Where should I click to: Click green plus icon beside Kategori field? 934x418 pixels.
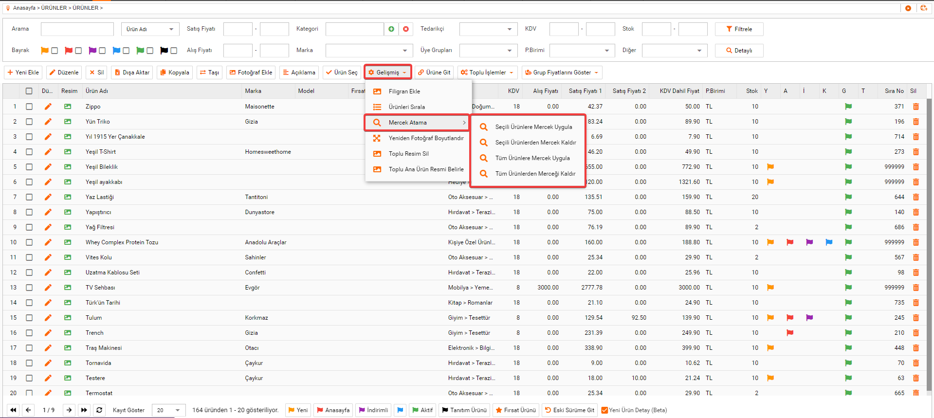tap(391, 29)
